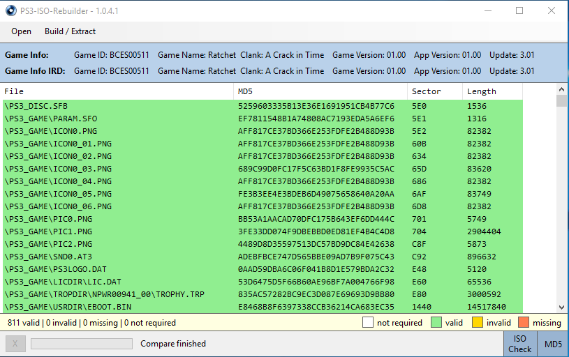Select the \PS3_GAME\ICON0.PNG row
This screenshot has width=569, height=357.
pyautogui.click(x=263, y=131)
